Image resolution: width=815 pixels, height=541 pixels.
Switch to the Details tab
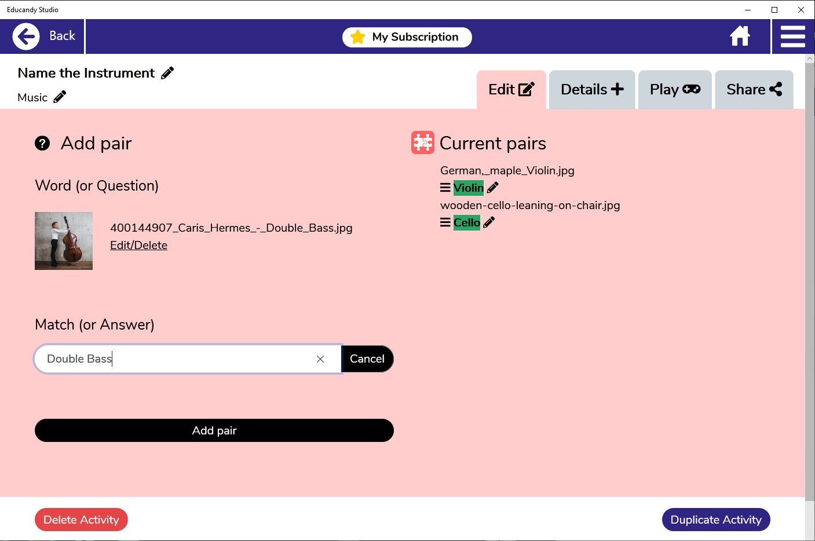(x=592, y=90)
